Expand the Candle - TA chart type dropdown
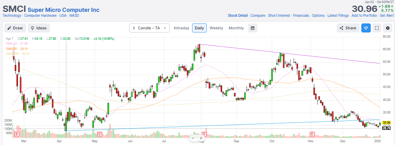This screenshot has width=395, height=145. click(x=149, y=28)
